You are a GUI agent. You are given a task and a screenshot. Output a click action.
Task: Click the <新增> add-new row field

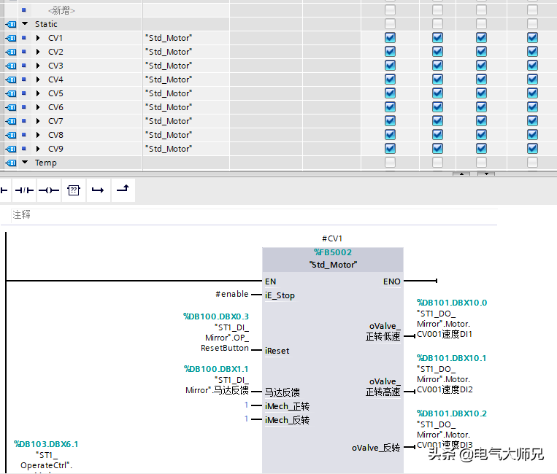point(61,10)
